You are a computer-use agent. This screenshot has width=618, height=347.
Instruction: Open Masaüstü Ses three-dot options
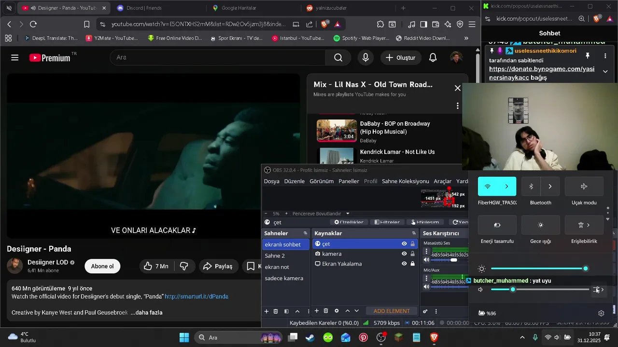[426, 252]
